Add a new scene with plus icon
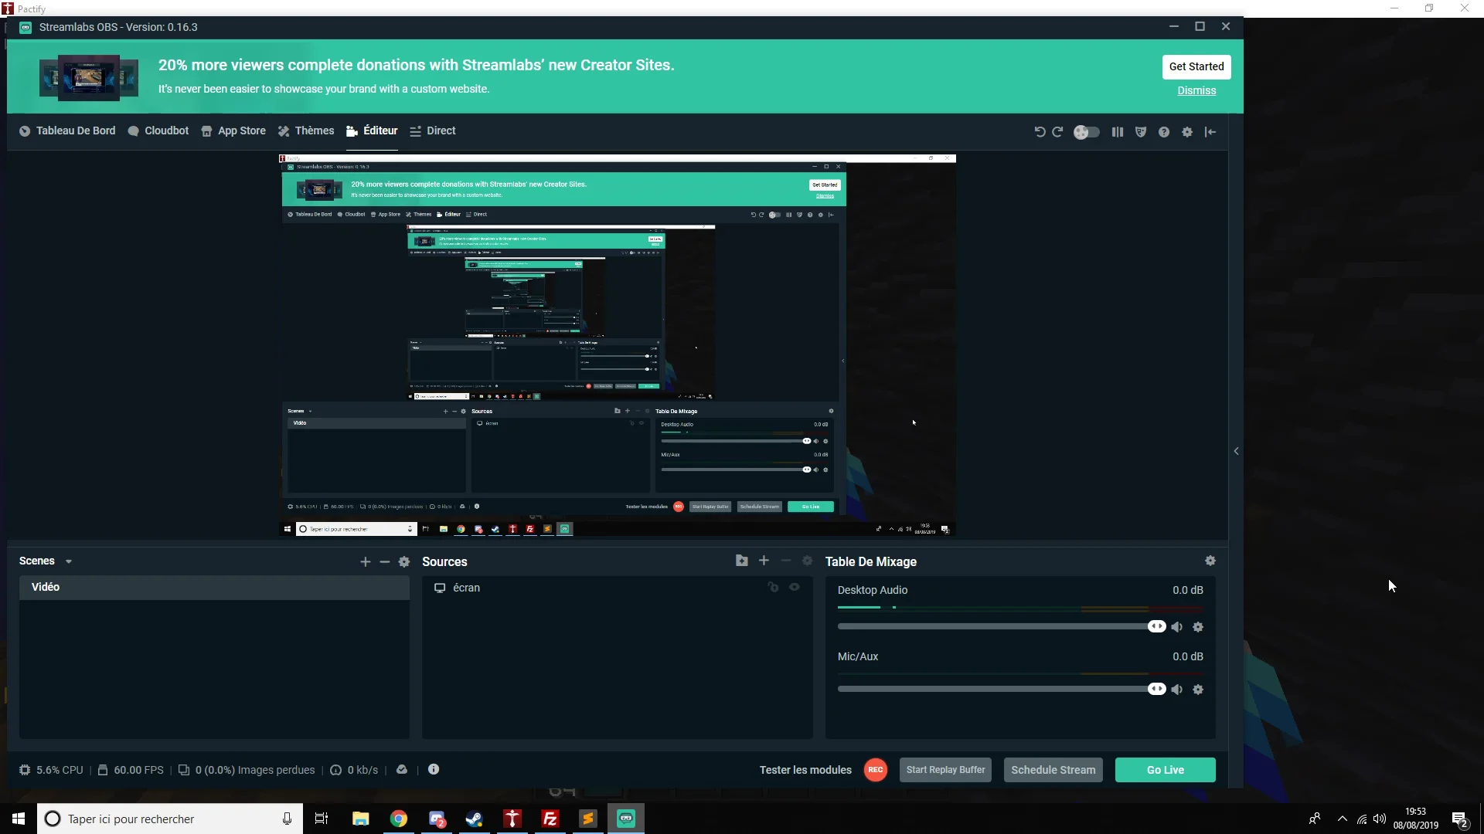The image size is (1484, 834). 366,562
